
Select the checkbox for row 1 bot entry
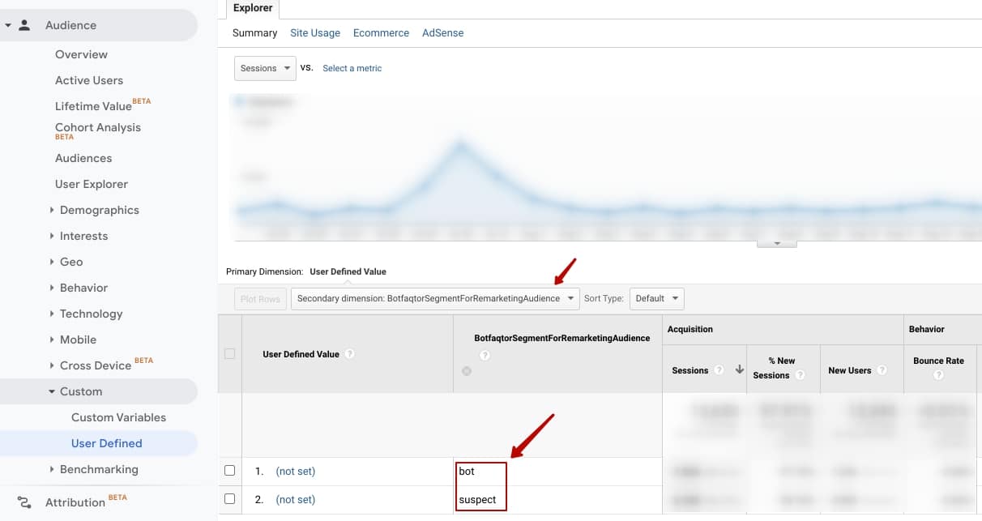click(x=229, y=470)
